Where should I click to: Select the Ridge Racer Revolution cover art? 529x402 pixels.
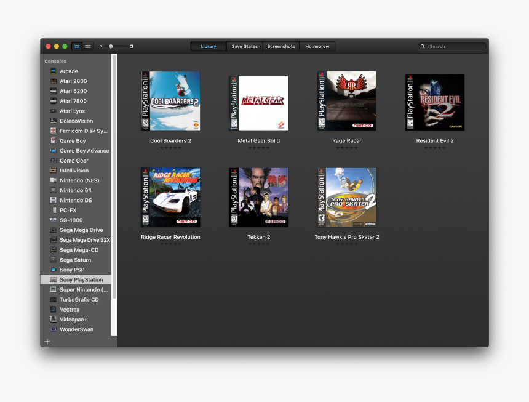(x=171, y=198)
